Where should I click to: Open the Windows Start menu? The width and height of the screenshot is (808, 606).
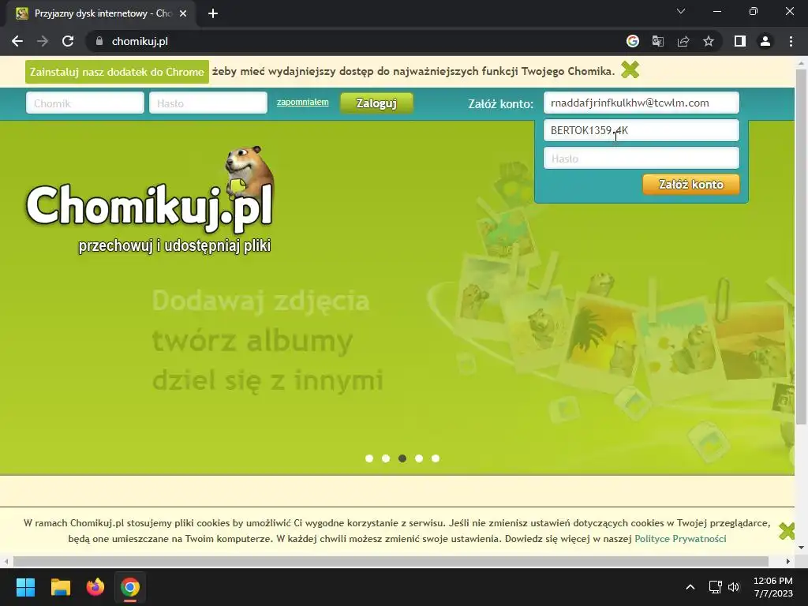[x=25, y=587]
